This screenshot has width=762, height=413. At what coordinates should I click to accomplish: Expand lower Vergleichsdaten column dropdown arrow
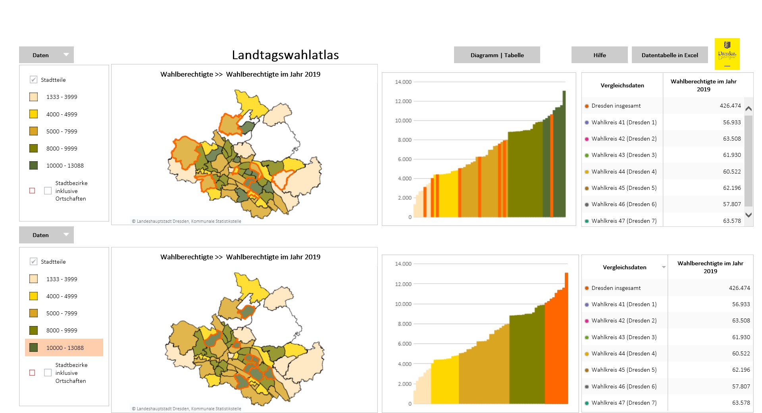pos(664,267)
